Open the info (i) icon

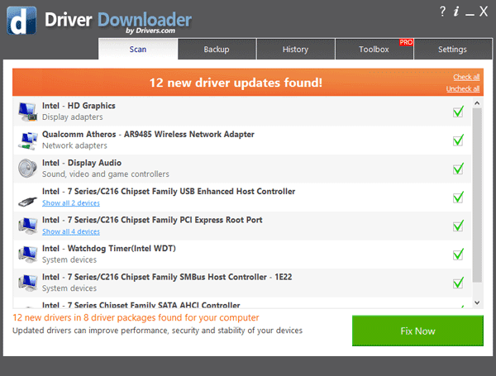(x=456, y=12)
